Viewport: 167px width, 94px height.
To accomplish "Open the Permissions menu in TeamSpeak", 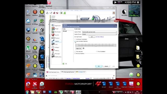I will tap(66, 10).
